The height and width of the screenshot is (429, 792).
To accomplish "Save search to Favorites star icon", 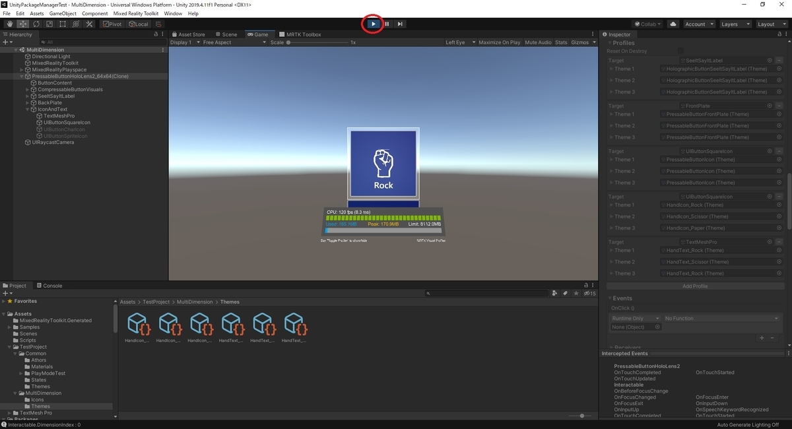I will [x=575, y=293].
